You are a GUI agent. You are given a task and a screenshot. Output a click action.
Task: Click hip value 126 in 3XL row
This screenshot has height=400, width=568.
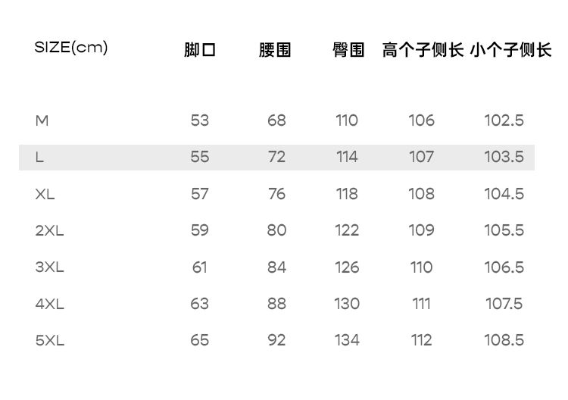click(x=347, y=267)
